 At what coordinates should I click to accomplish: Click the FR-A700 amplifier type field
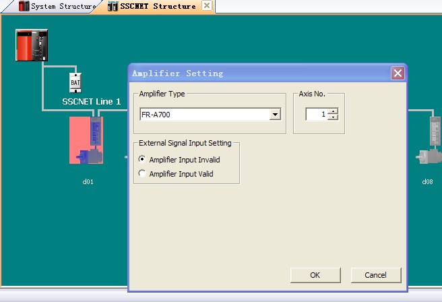pyautogui.click(x=203, y=115)
